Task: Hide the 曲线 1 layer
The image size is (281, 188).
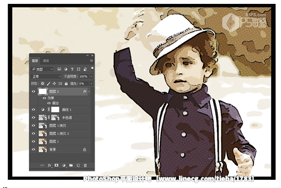Action: point(33,110)
